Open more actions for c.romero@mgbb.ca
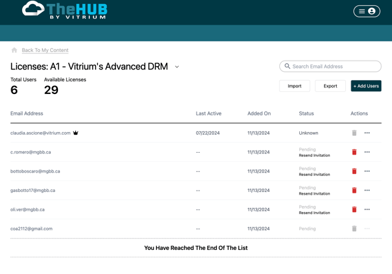Image resolution: width=392 pixels, height=274 pixels. coord(367,152)
